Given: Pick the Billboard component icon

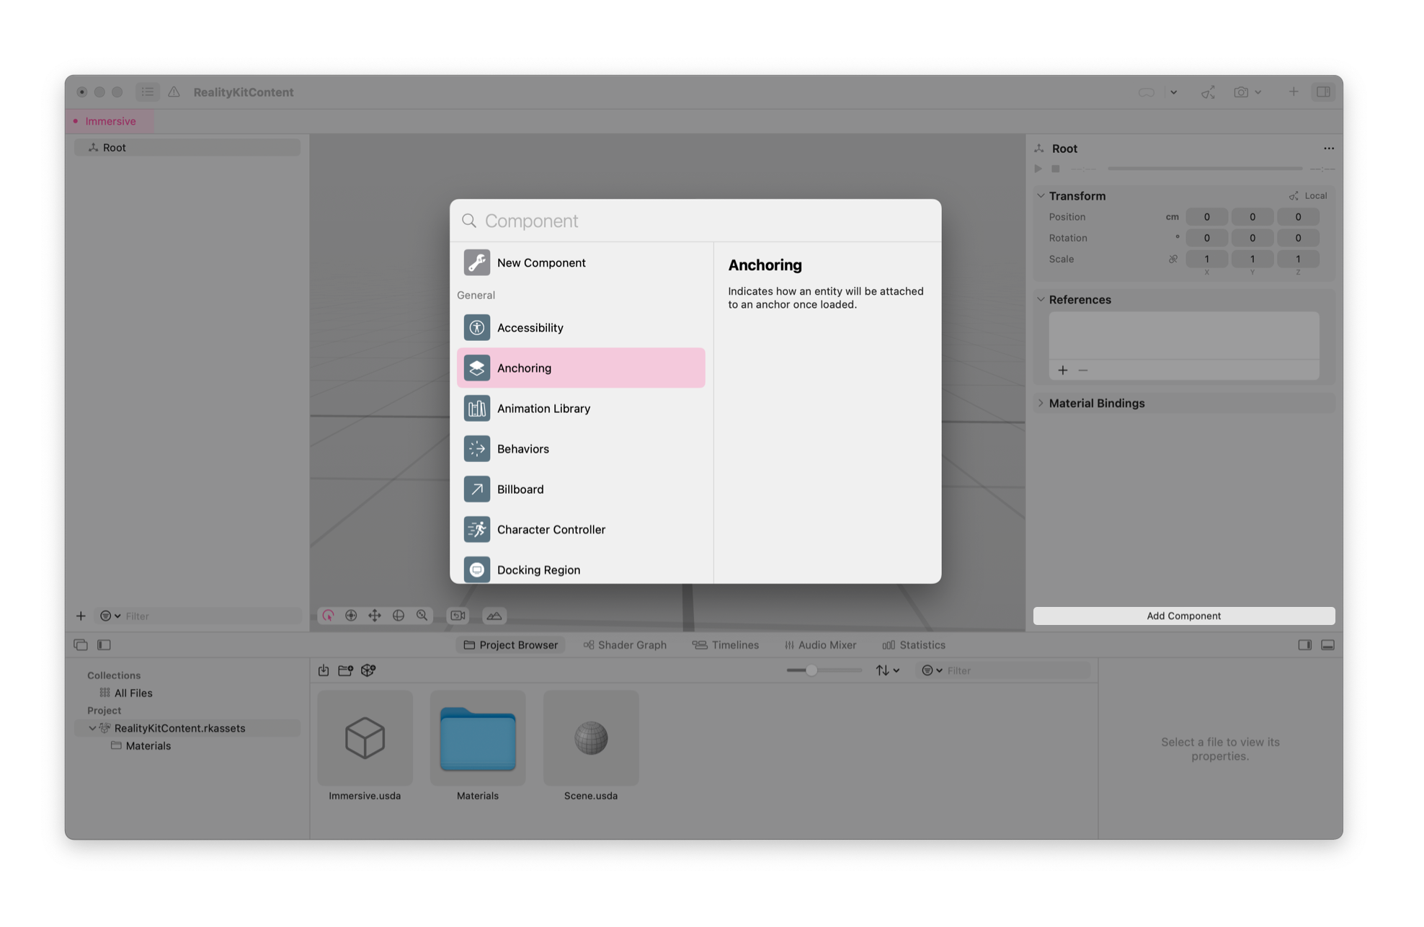Looking at the screenshot, I should click(x=476, y=489).
